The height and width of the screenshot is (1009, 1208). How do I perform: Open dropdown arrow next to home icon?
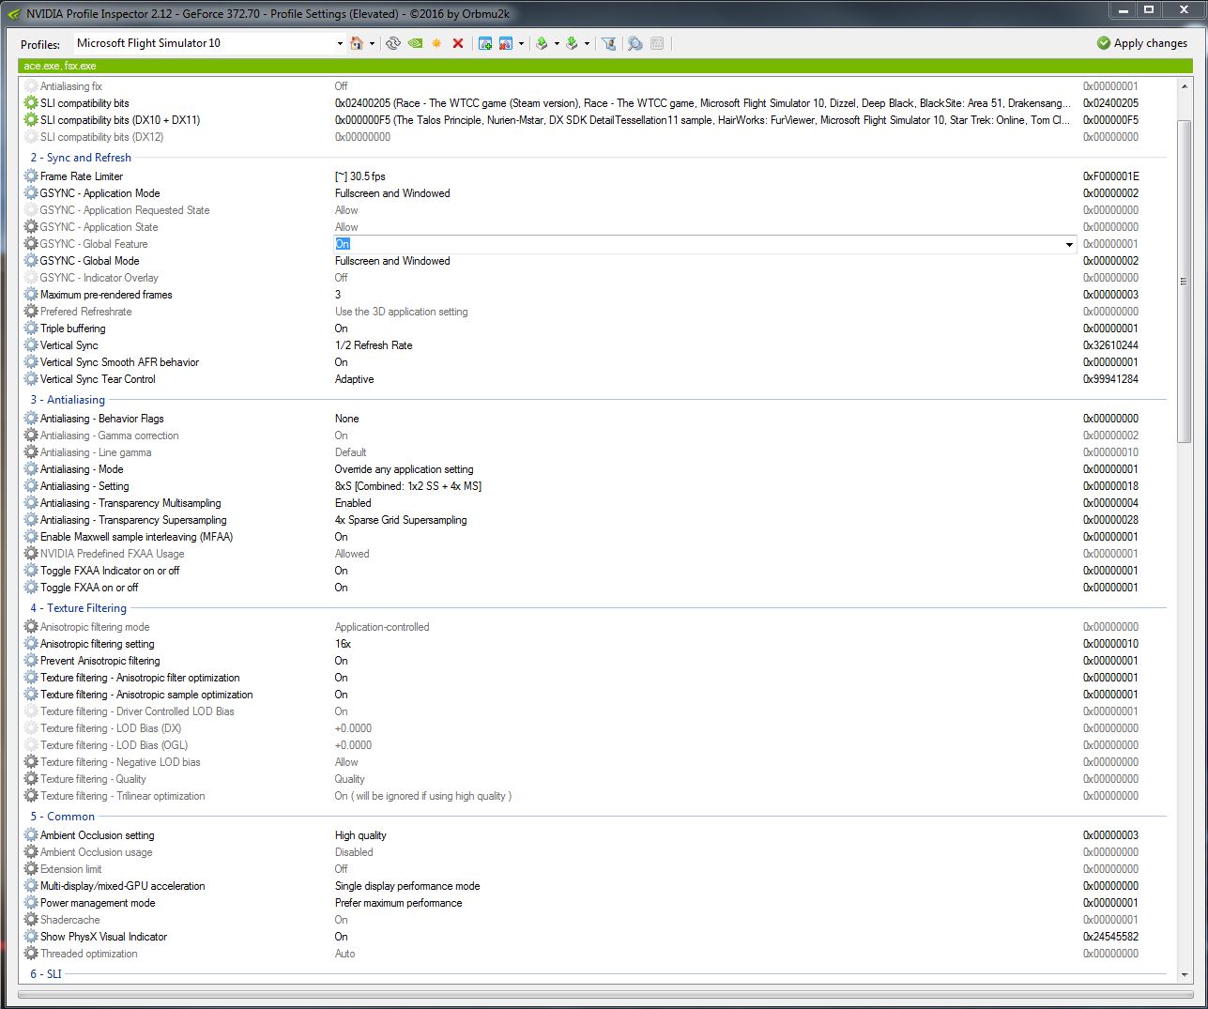pyautogui.click(x=372, y=43)
